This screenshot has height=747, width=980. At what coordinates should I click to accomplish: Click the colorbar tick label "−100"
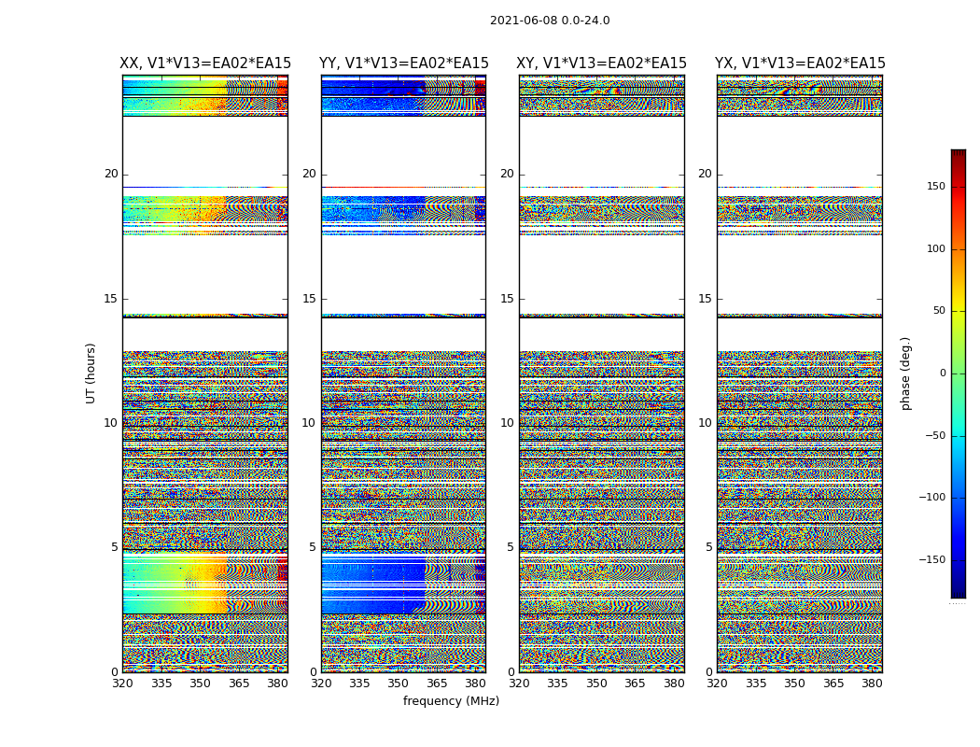pyautogui.click(x=932, y=498)
